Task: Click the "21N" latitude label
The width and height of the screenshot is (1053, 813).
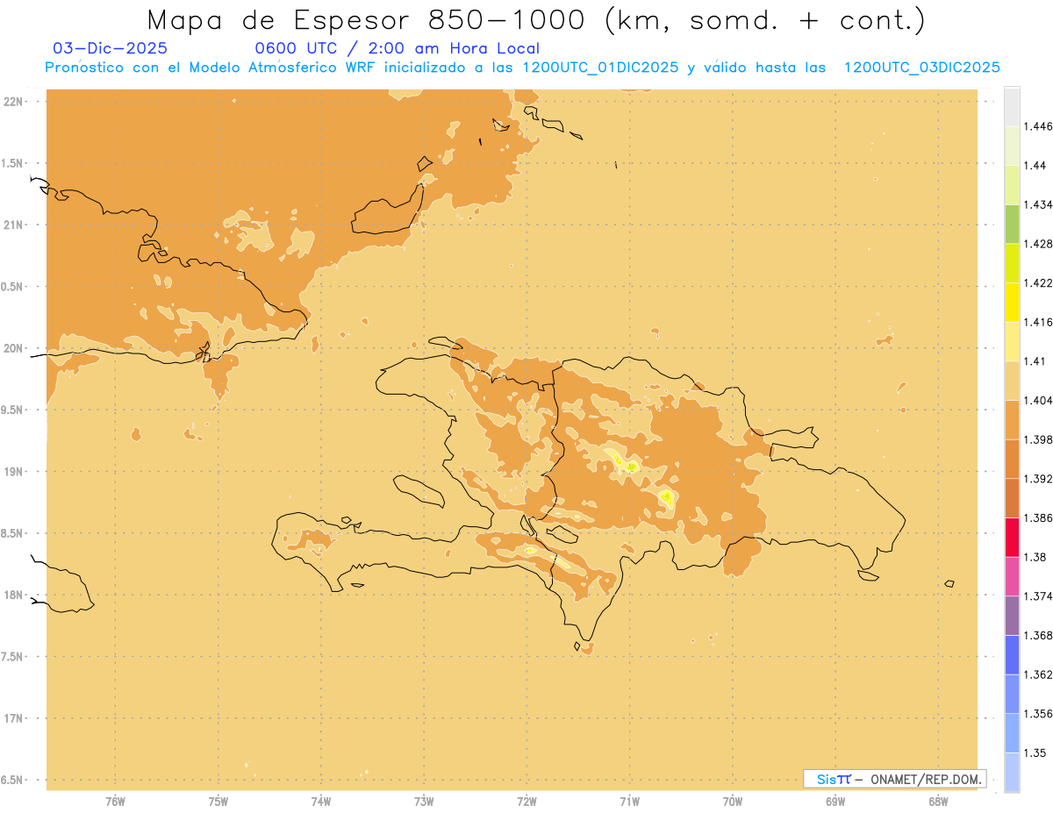Action: (12, 225)
